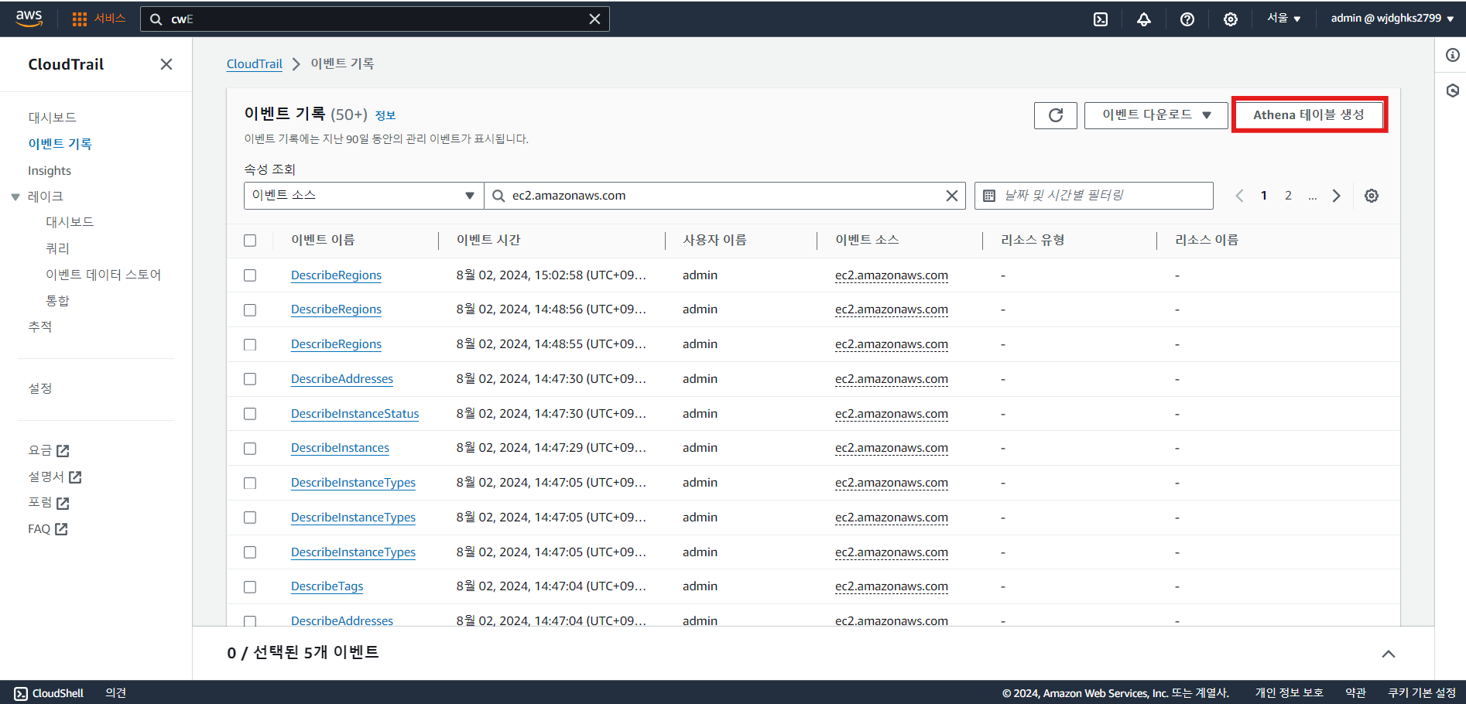The height and width of the screenshot is (704, 1466).
Task: Open 추적 in the sidebar
Action: point(40,327)
